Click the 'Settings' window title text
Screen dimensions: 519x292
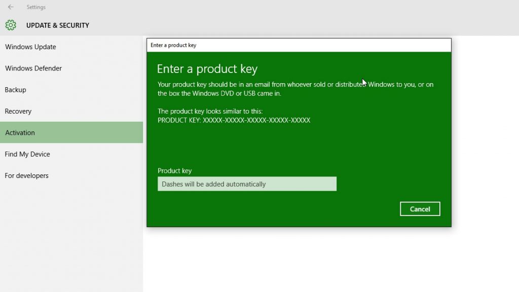(36, 7)
